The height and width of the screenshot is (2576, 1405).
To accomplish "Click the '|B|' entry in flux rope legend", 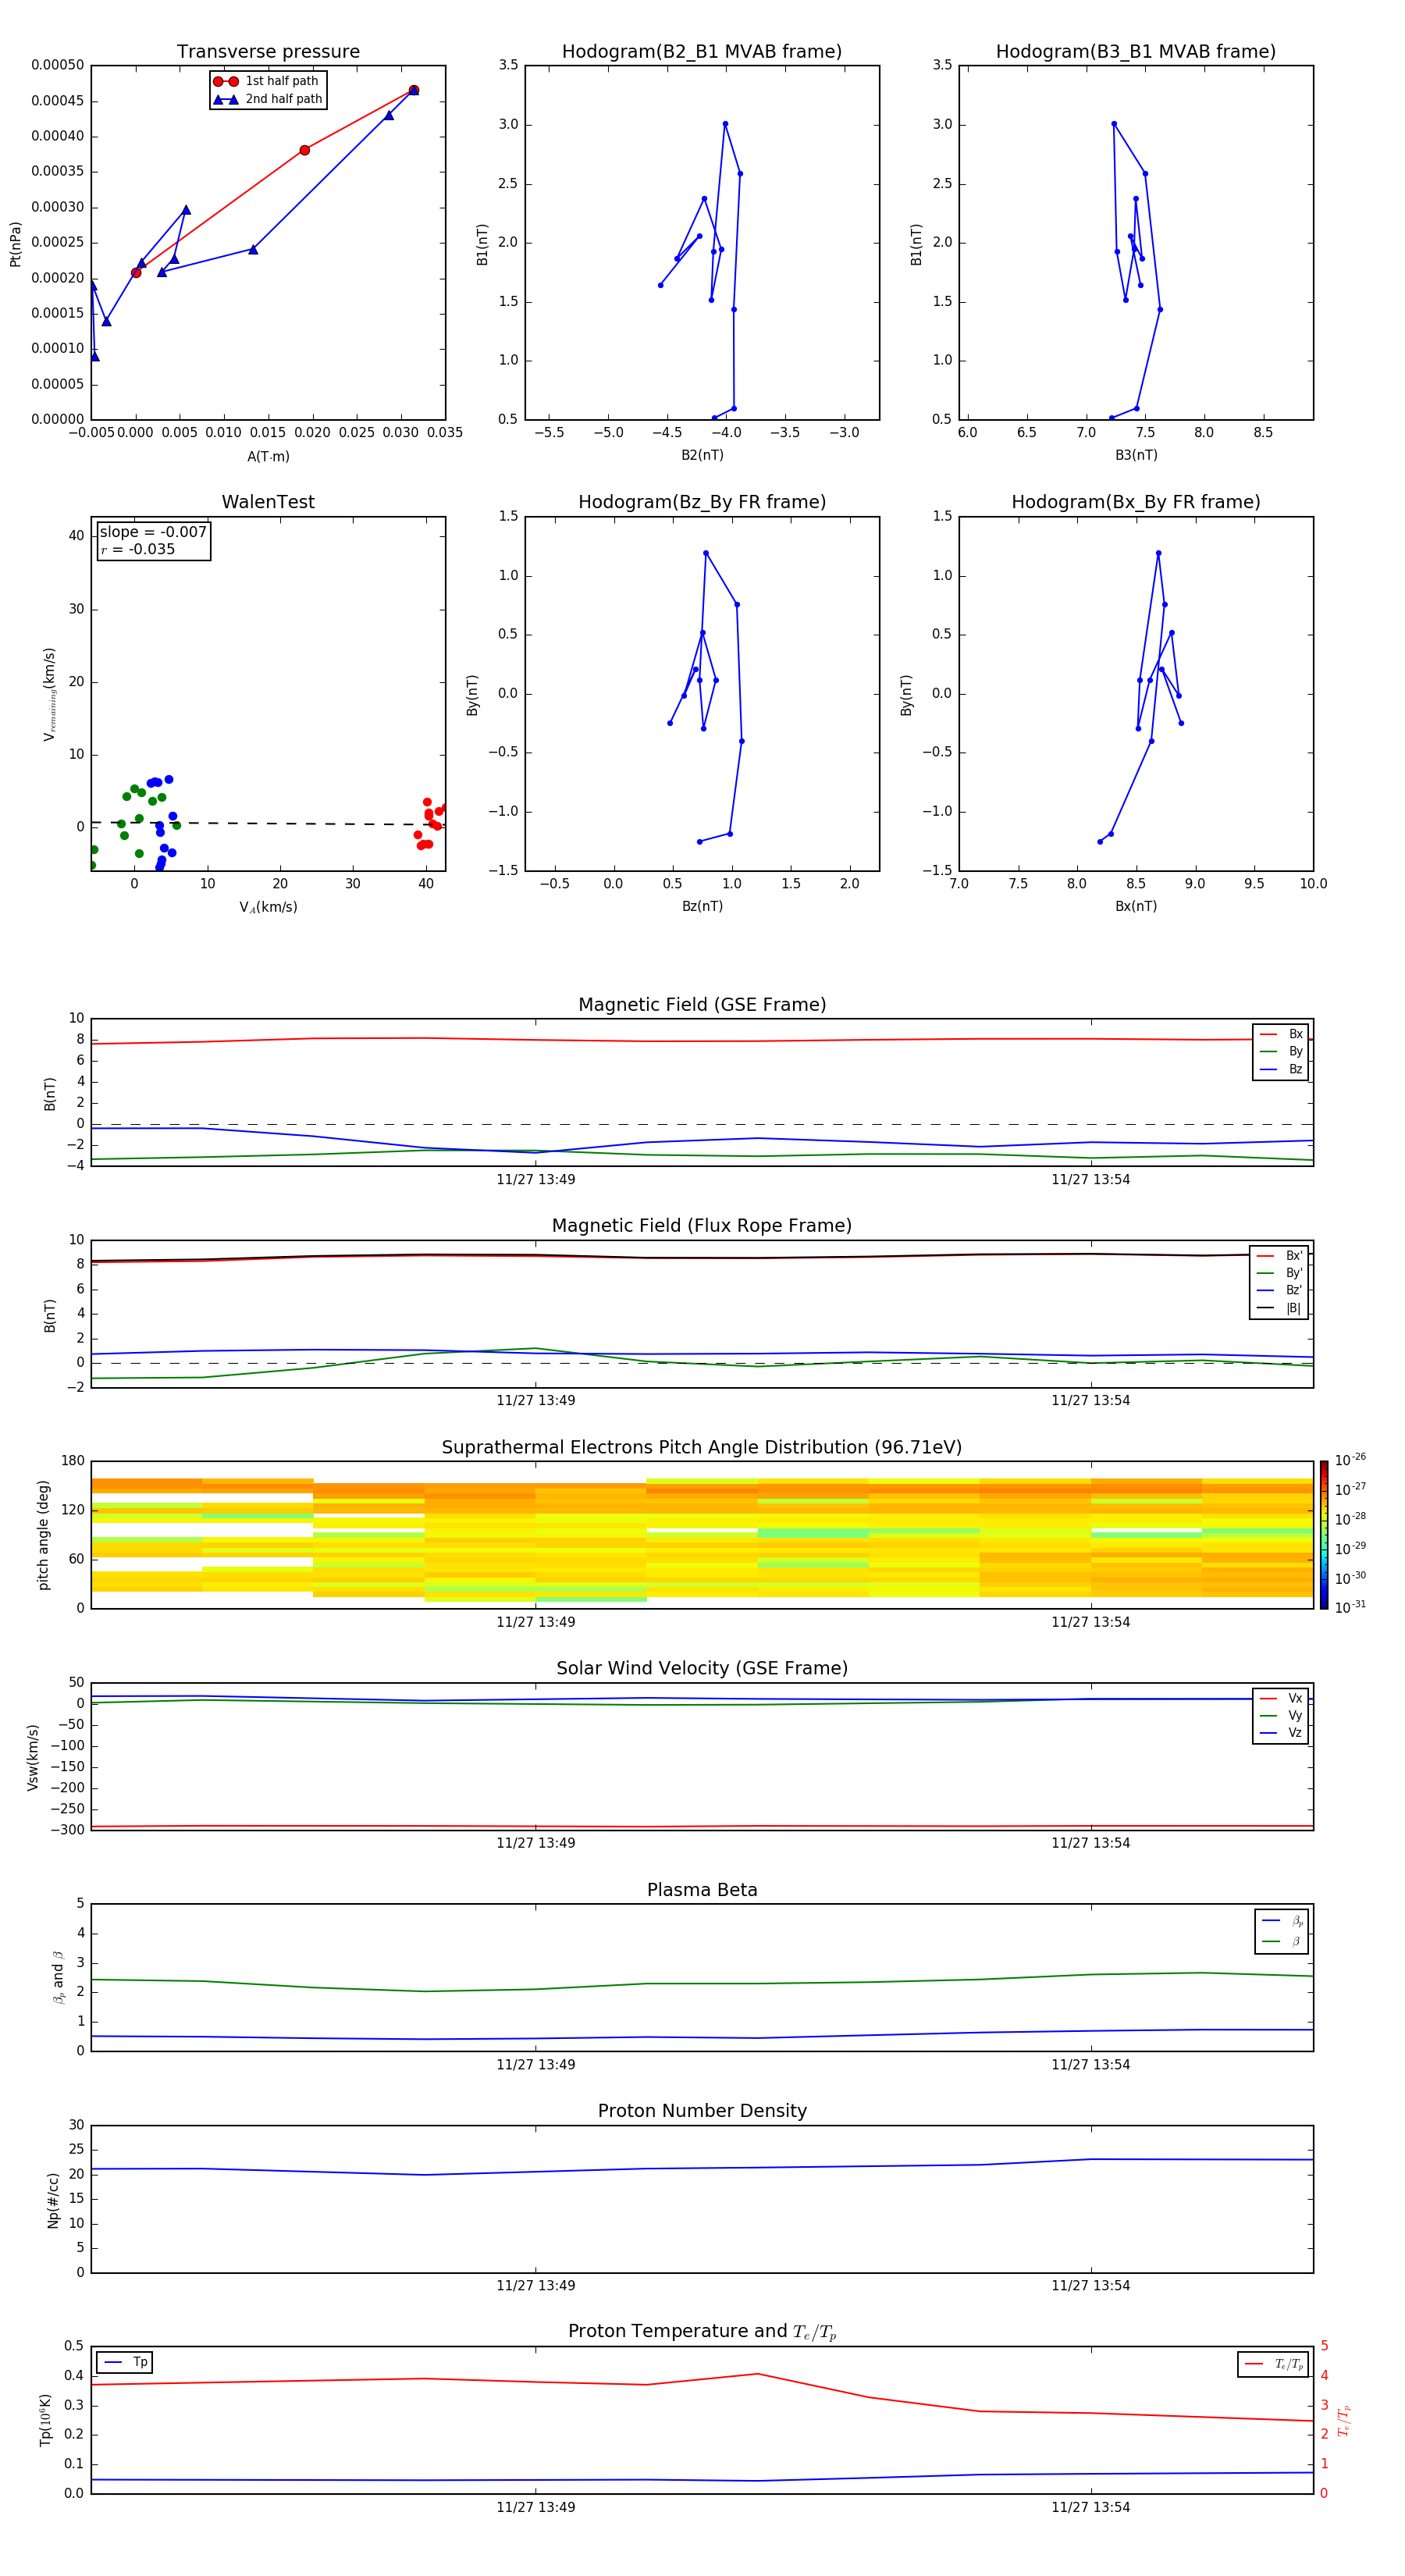I will [x=1280, y=1308].
